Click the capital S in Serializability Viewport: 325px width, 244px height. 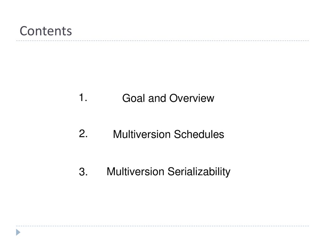(171, 172)
